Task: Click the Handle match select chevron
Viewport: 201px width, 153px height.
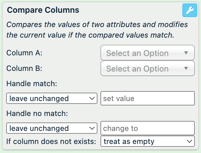Action: click(92, 99)
